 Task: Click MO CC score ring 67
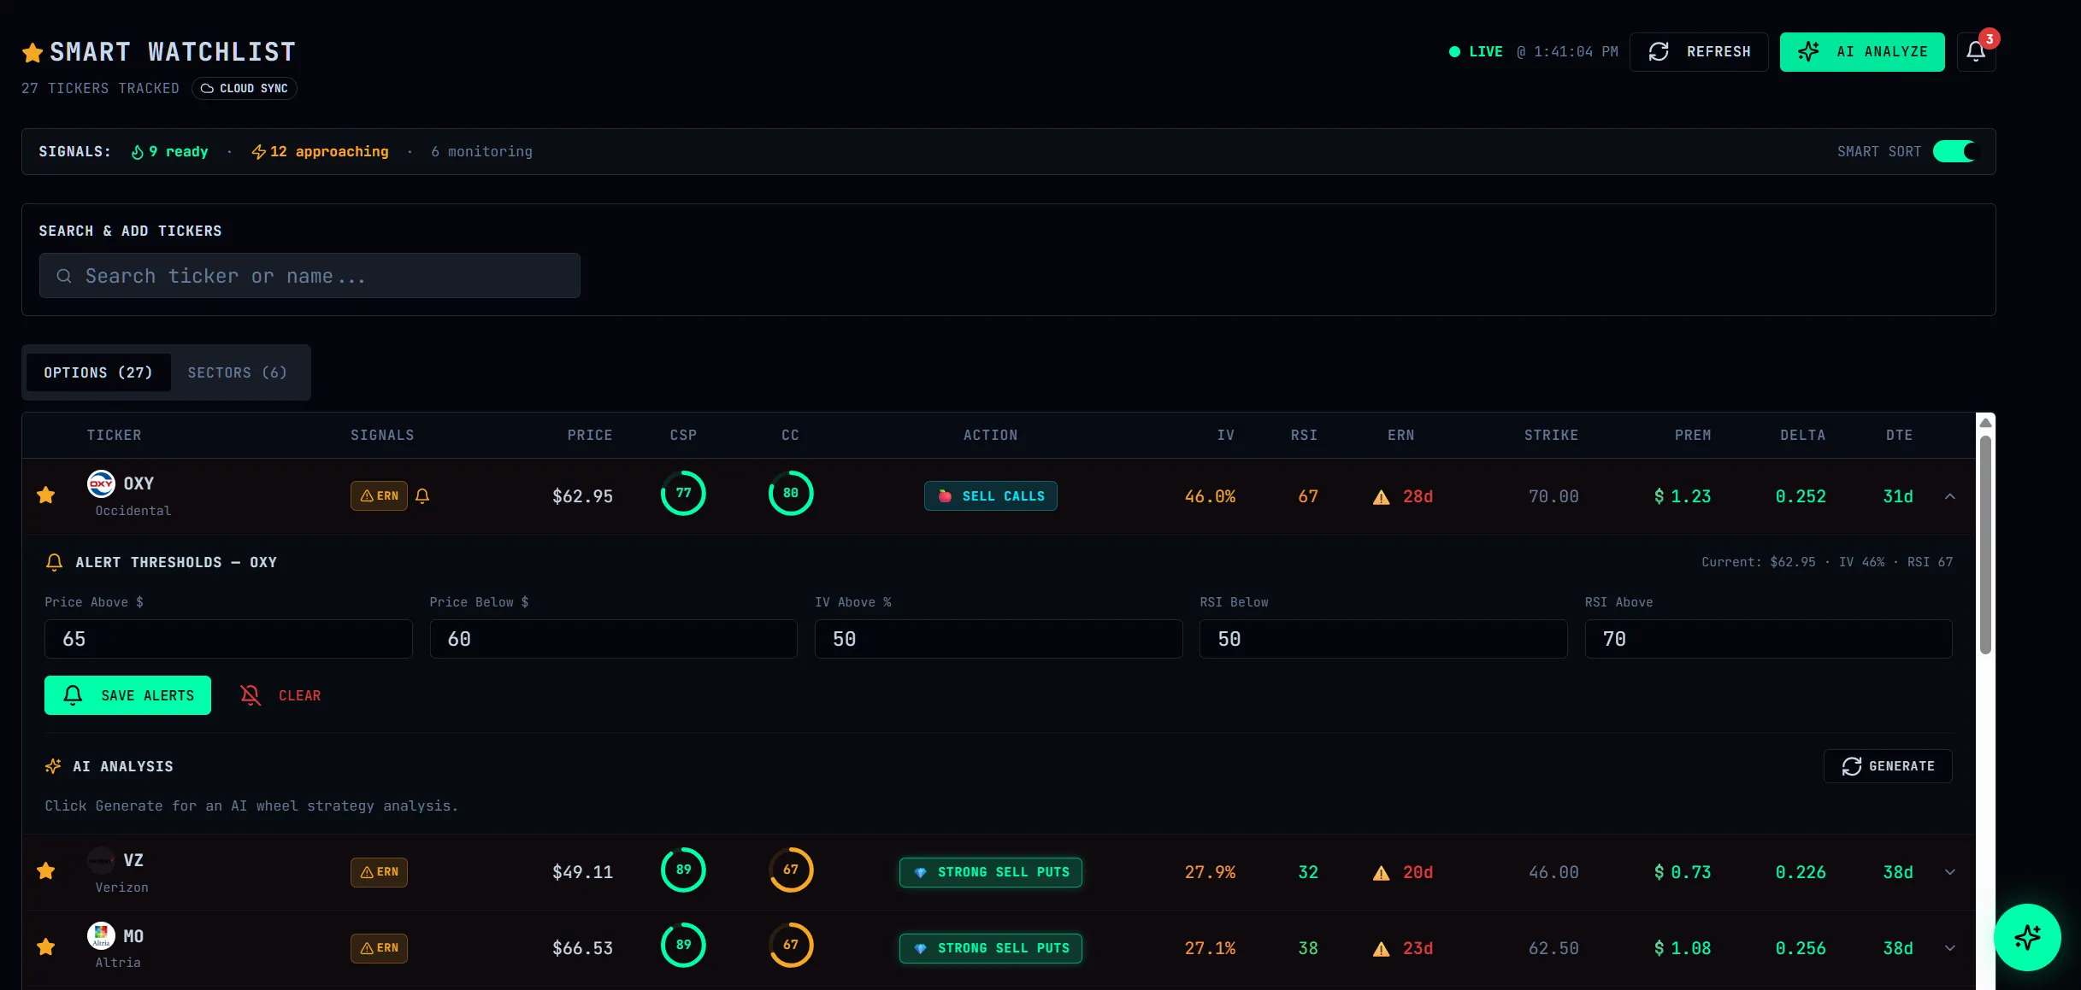791,945
